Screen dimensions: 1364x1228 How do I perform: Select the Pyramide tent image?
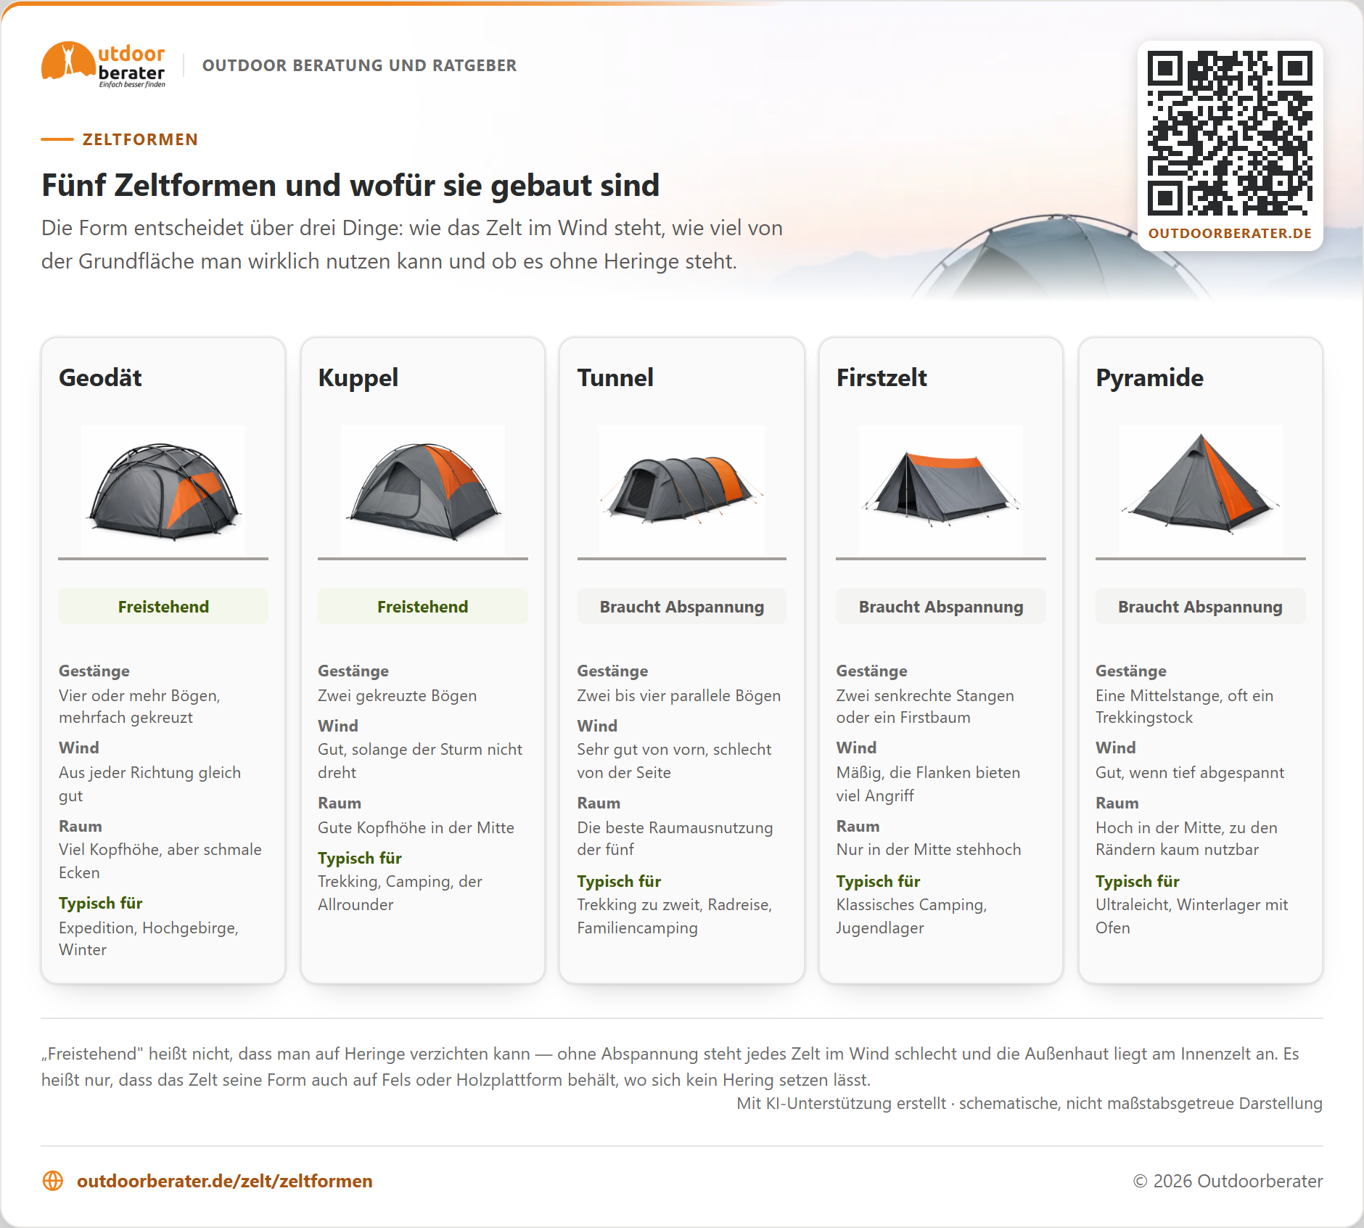point(1201,491)
